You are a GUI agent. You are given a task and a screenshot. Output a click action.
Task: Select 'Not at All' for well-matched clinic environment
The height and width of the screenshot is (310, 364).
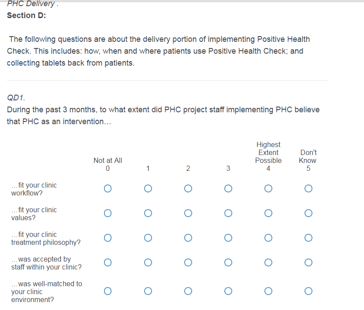[108, 291]
